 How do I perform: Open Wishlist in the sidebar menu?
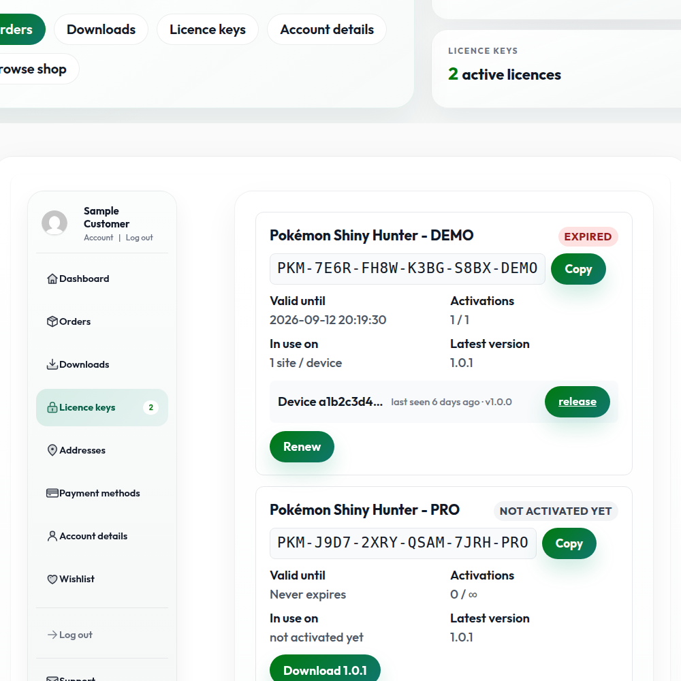102,579
